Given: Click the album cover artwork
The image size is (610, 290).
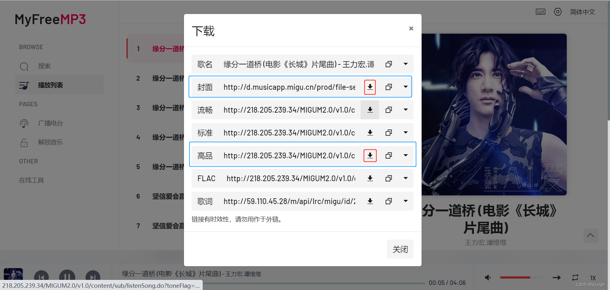Looking at the screenshot, I should pyautogui.click(x=494, y=114).
